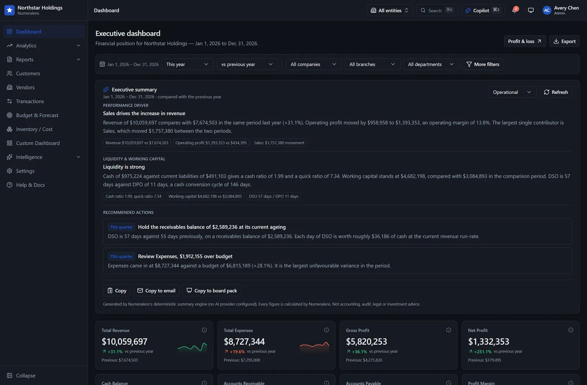Open Custom Dashboard in the sidebar

click(44, 143)
